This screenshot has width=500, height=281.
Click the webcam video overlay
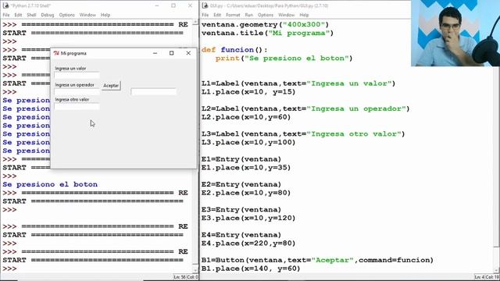pos(455,33)
